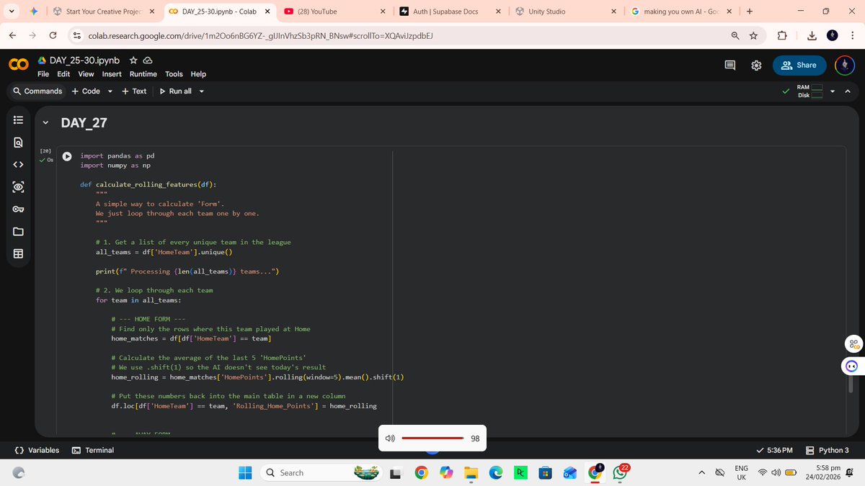Open the Run all dropdown arrow
The image size is (865, 486).
click(x=201, y=91)
